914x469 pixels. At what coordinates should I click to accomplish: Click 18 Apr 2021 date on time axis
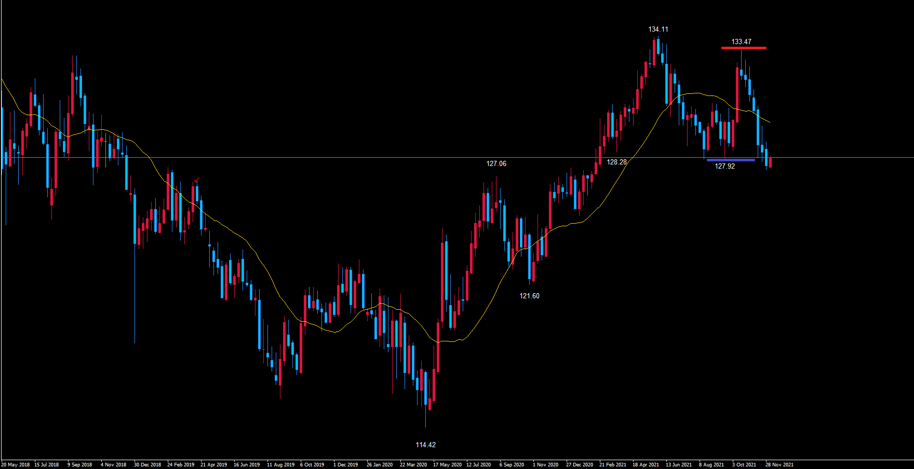click(646, 464)
